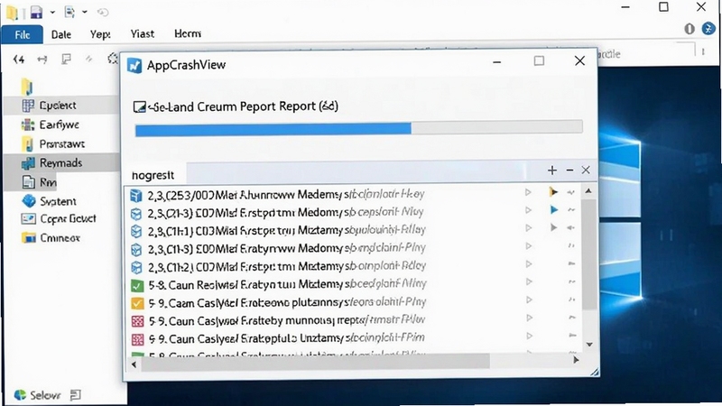Click the small panel icon next to Selowr
The width and height of the screenshot is (722, 406).
[x=76, y=395]
